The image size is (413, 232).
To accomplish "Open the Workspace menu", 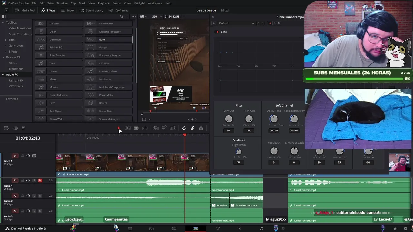I will 155,3.
